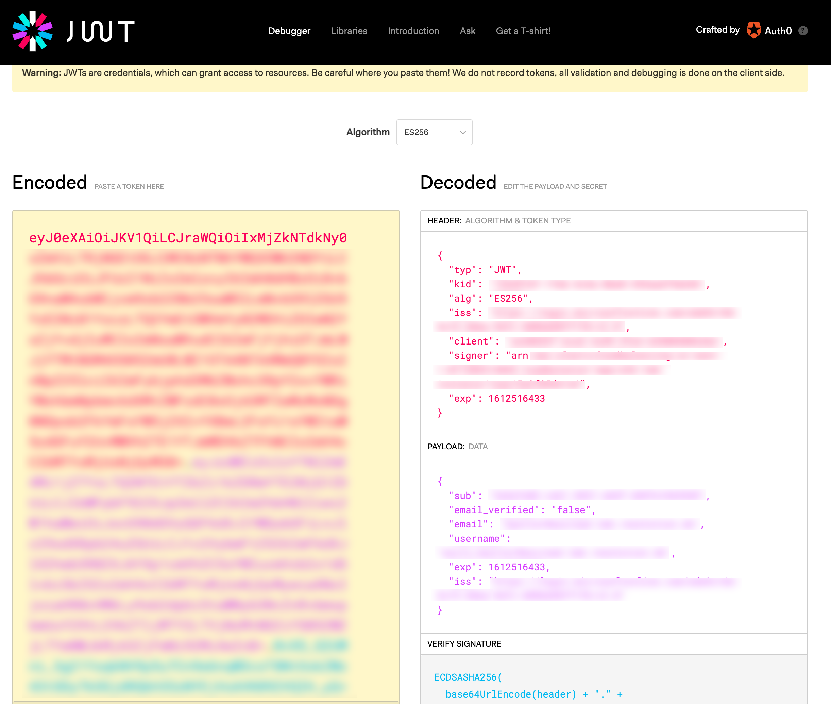
Task: Open the Ask page
Action: 467,31
